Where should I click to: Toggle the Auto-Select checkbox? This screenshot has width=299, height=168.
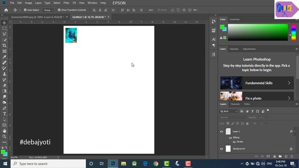click(25, 10)
